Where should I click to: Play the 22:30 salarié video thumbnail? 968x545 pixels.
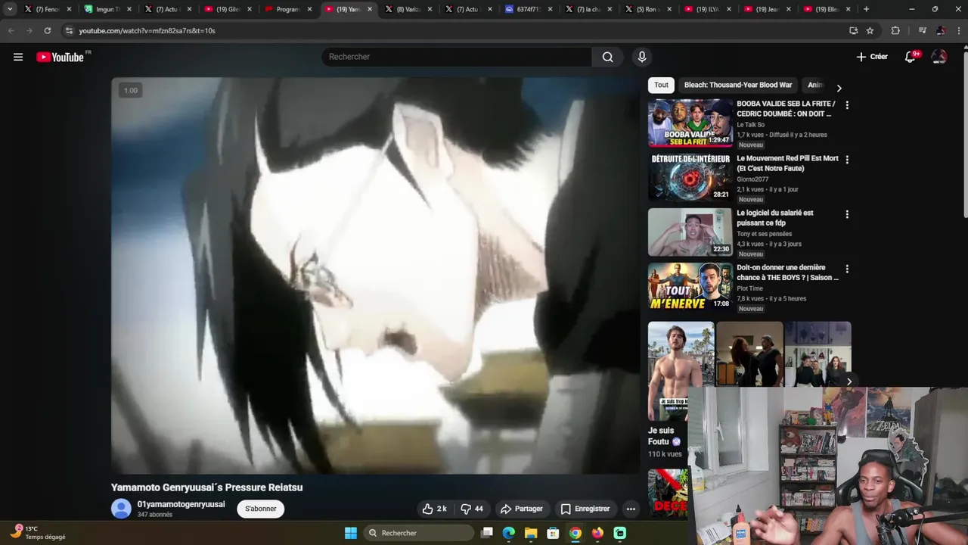(690, 232)
